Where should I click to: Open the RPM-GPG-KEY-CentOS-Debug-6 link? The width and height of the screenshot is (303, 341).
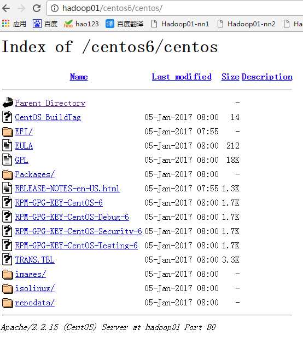[x=72, y=217]
